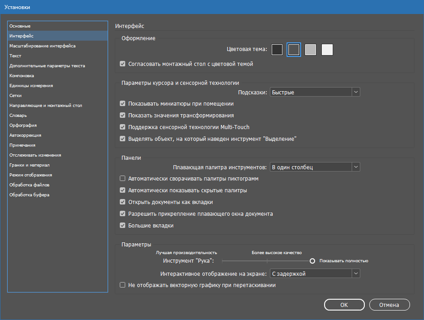Open the 'Основные' preferences category
The width and height of the screenshot is (424, 320).
pos(57,26)
